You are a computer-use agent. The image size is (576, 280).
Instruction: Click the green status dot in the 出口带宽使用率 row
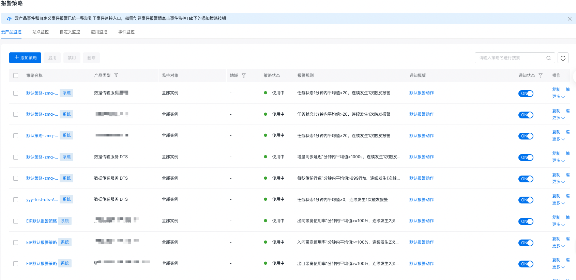pos(266,263)
